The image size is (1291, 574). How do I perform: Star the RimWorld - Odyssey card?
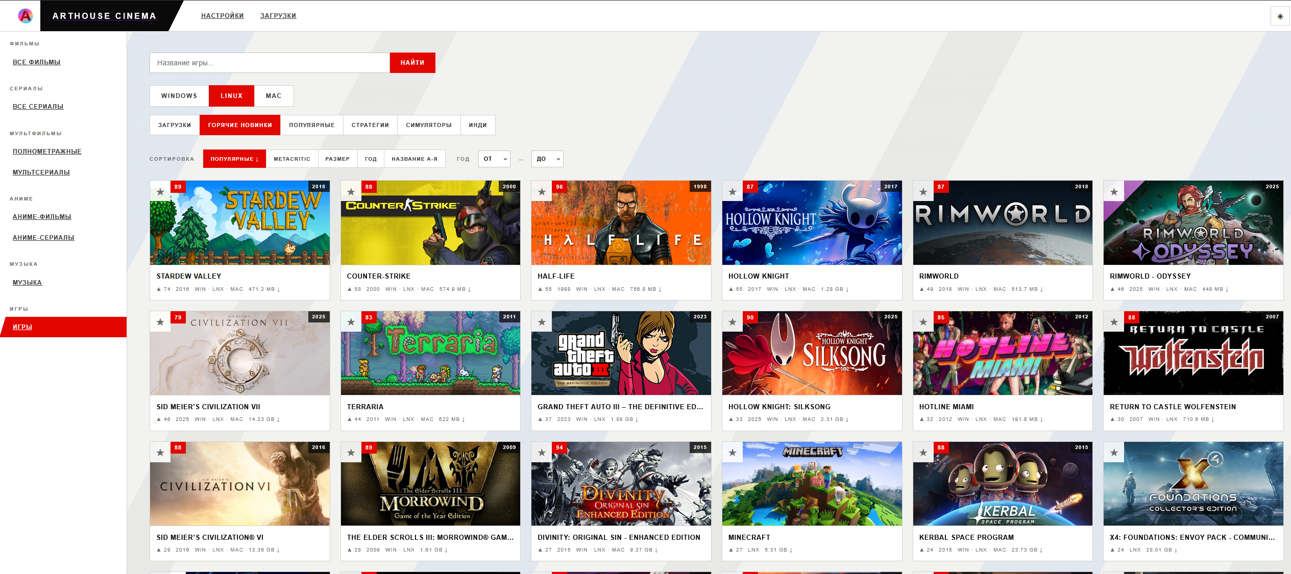click(x=1114, y=192)
